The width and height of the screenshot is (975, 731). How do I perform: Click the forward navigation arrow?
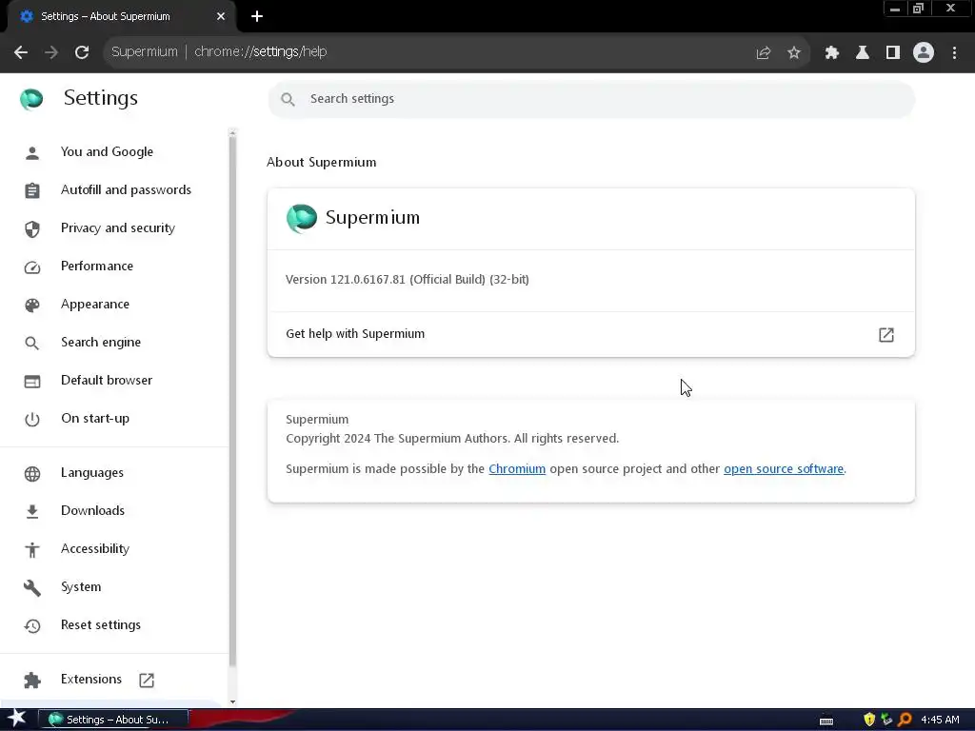point(51,52)
